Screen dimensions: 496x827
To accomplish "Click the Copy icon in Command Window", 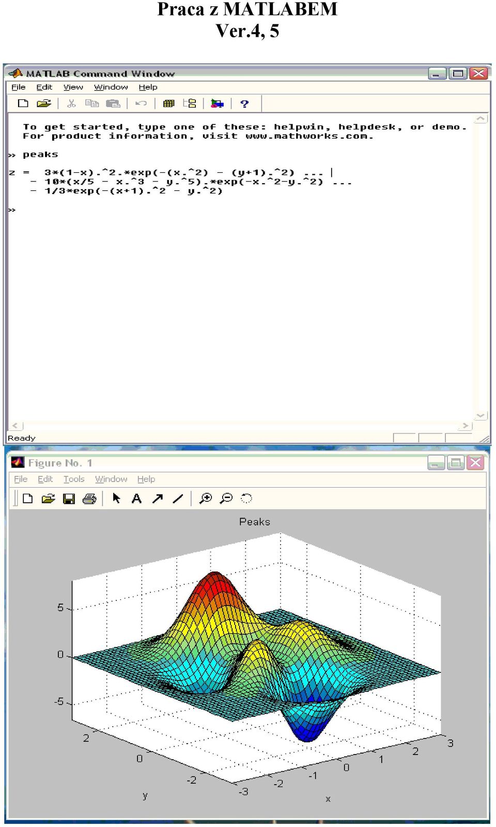I will pyautogui.click(x=92, y=103).
